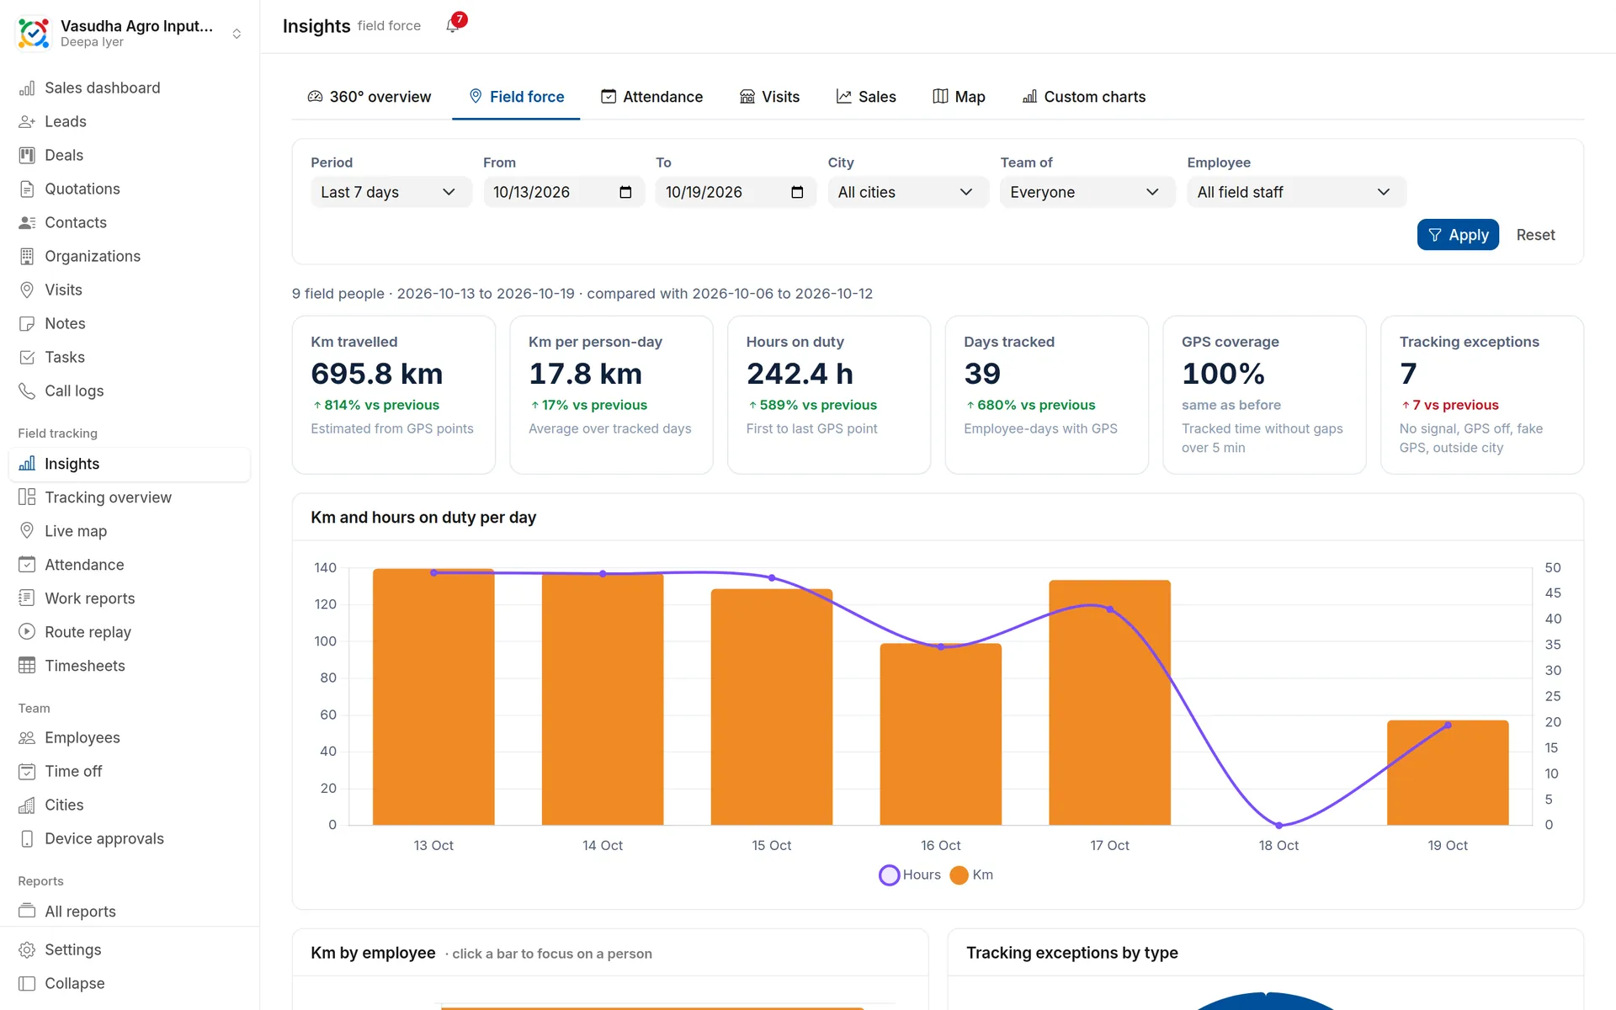
Task: Toggle the Hours series in chart legend
Action: coord(910,875)
